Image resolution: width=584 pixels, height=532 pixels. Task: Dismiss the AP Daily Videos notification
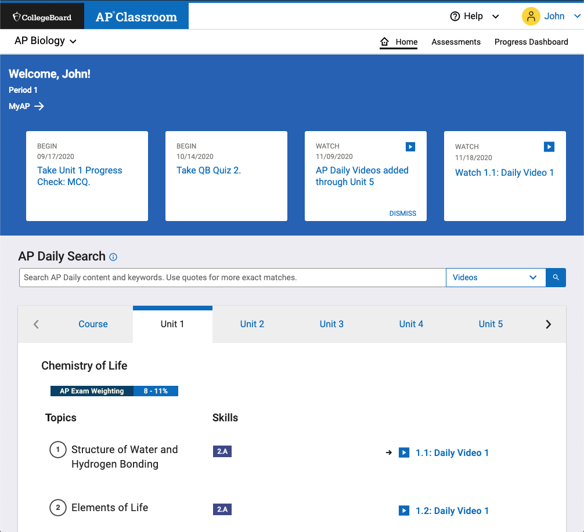pyautogui.click(x=403, y=213)
